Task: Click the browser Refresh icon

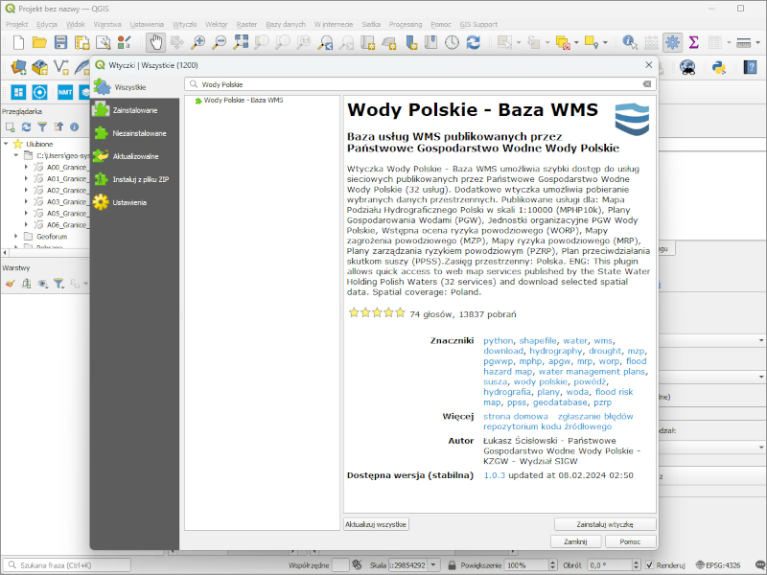Action: [27, 127]
